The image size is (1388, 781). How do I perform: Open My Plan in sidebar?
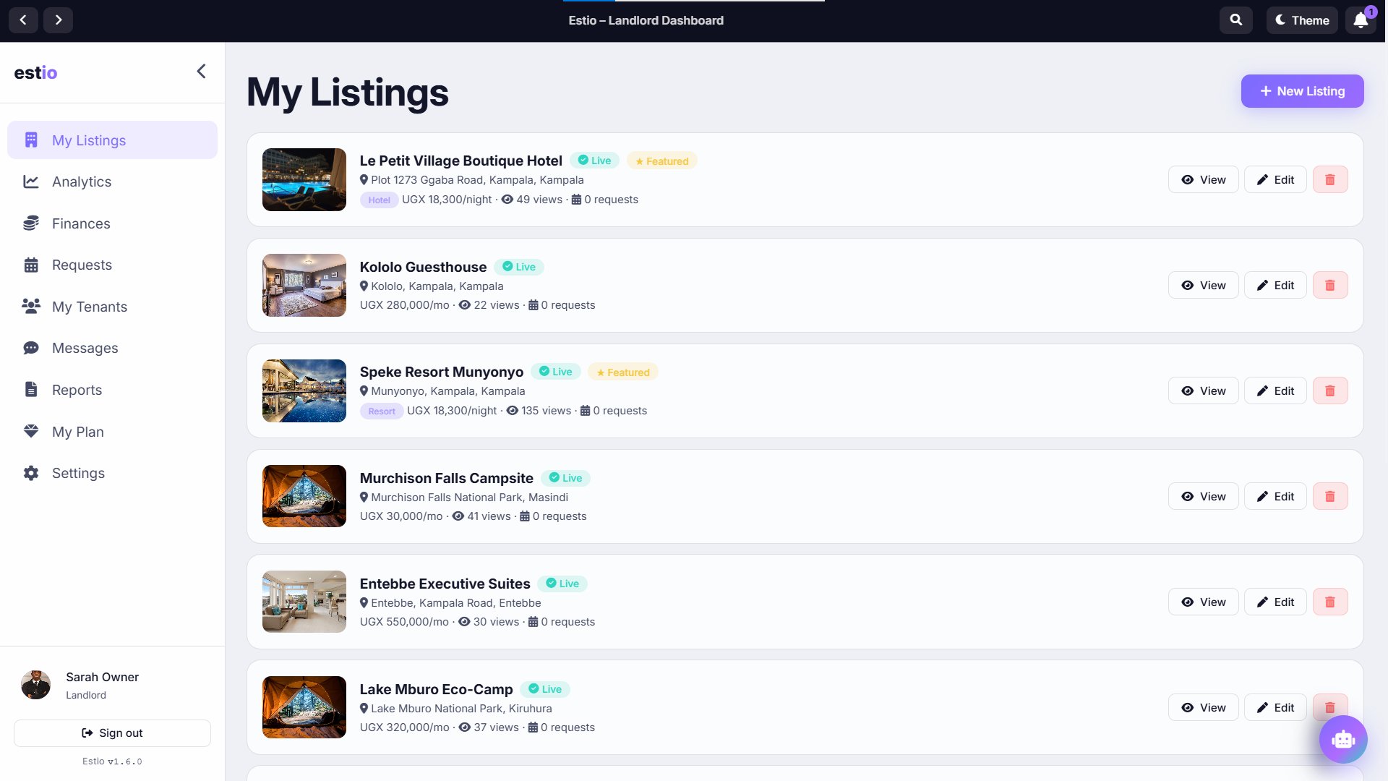[112, 432]
